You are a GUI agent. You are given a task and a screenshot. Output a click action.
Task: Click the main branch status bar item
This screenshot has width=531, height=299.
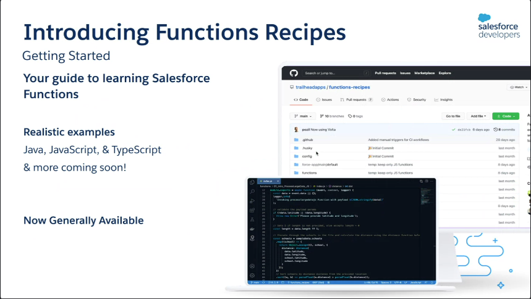[255, 282]
